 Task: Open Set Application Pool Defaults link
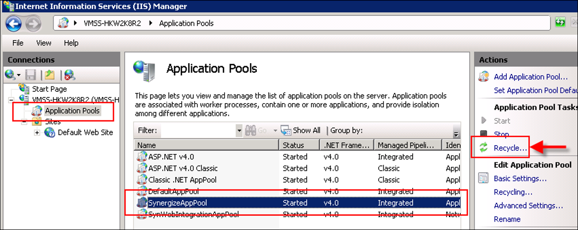tap(535, 90)
